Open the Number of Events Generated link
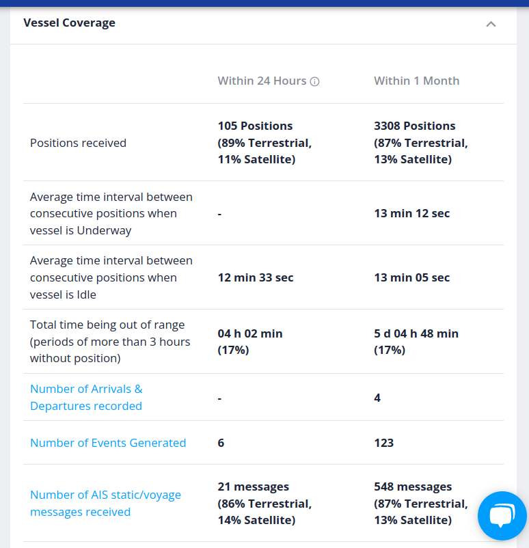 coord(108,443)
